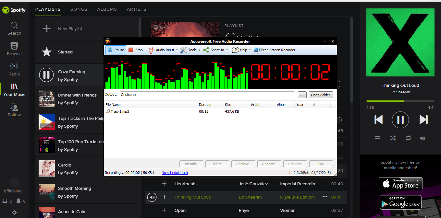Open the Audio Input dropdown
441x218 pixels.
click(x=164, y=50)
